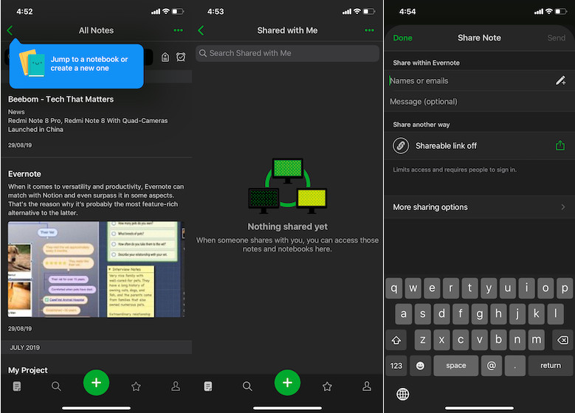Go back from Shared with Me screen
The image size is (575, 413).
tap(201, 30)
